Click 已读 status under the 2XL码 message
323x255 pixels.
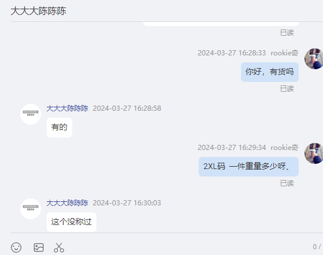tap(287, 183)
